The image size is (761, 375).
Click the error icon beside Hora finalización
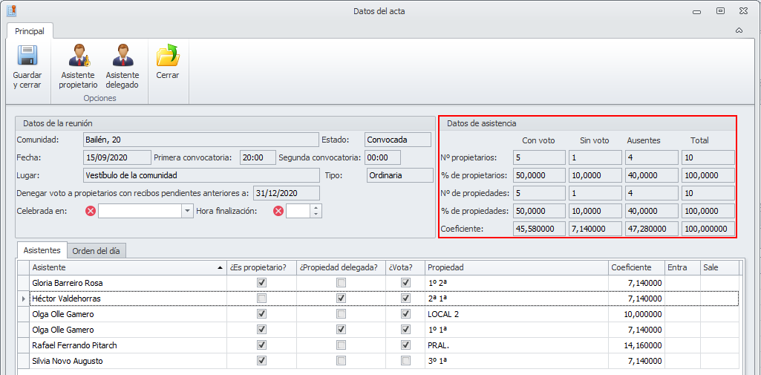point(278,211)
